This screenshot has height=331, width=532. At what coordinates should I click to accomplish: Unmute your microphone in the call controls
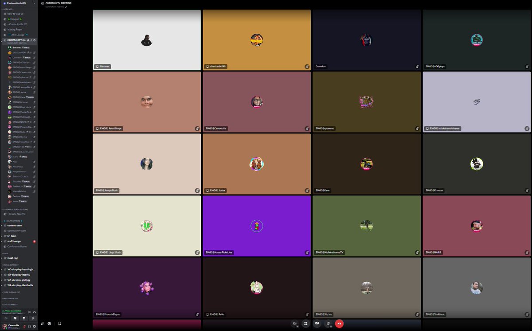pos(328,323)
